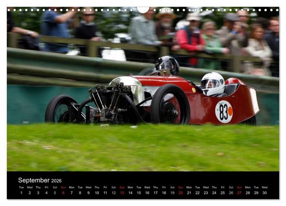Select date 12 in the calendar strip

(x=113, y=193)
